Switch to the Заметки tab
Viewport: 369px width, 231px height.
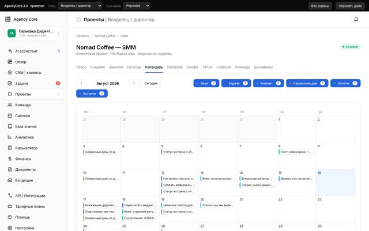(x=116, y=67)
